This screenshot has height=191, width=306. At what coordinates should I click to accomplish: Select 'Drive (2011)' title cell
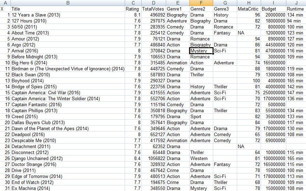[x=68, y=170]
